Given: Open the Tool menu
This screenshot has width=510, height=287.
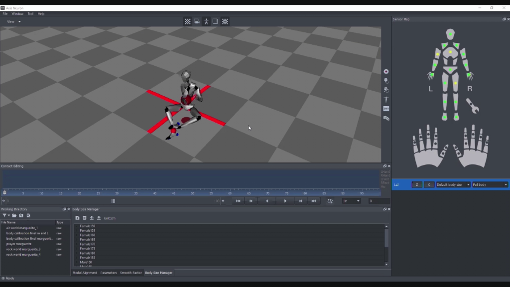Looking at the screenshot, I should point(30,14).
